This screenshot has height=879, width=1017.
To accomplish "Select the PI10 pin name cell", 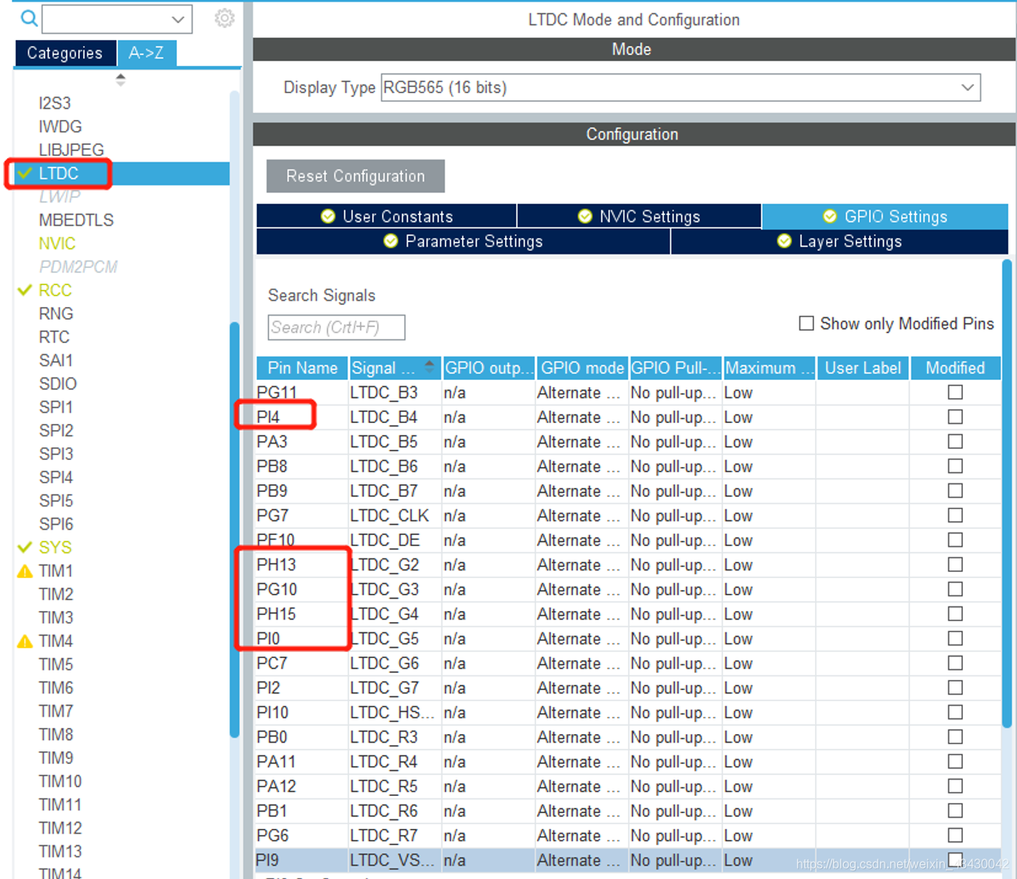I will point(301,713).
